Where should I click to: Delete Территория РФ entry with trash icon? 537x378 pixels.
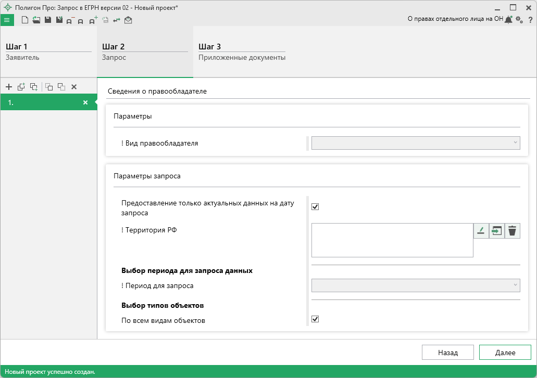(x=513, y=231)
